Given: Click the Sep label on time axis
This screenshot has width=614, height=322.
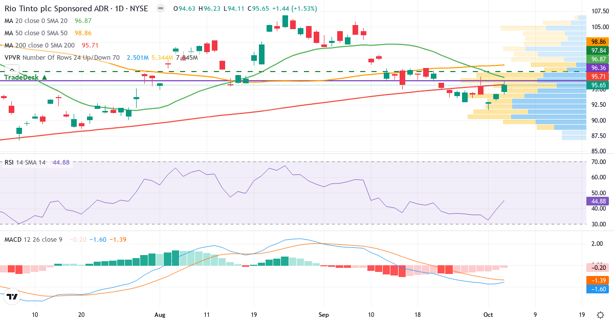Looking at the screenshot, I should (x=323, y=314).
